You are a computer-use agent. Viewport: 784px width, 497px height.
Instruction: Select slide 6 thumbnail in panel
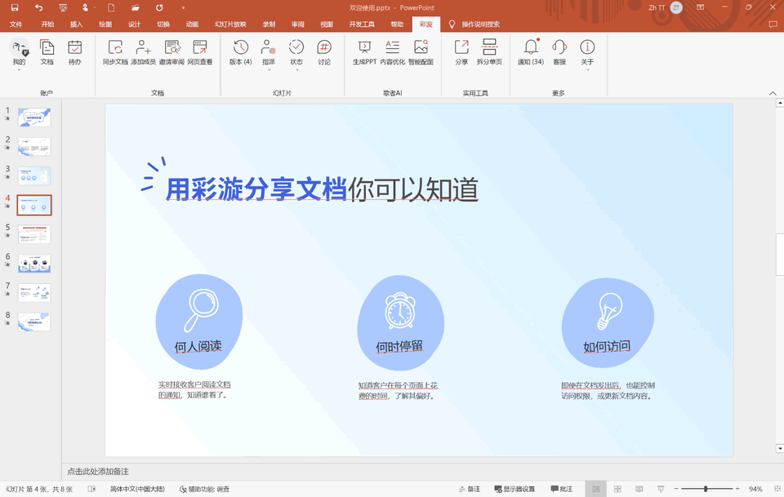[34, 264]
